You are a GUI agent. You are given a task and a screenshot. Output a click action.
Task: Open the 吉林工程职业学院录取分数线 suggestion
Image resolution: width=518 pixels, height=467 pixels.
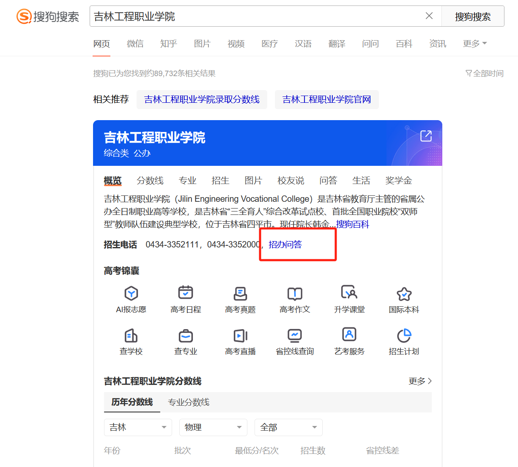coord(202,99)
